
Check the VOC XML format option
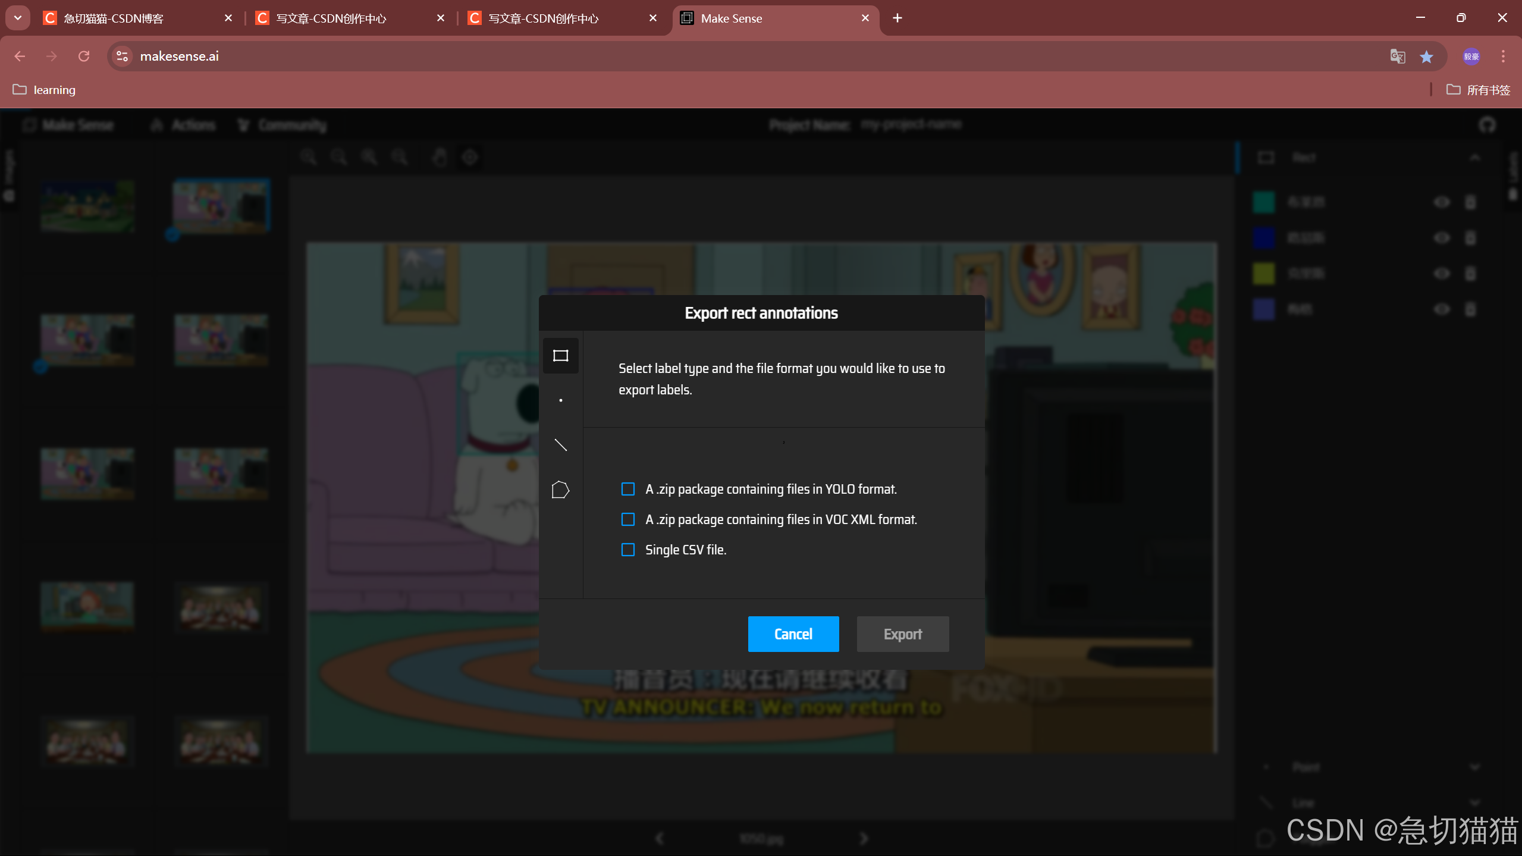tap(628, 519)
